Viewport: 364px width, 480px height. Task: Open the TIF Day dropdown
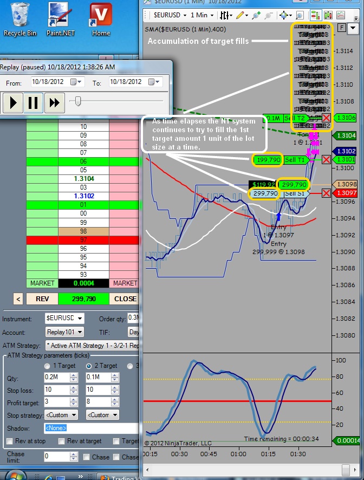pos(133,332)
